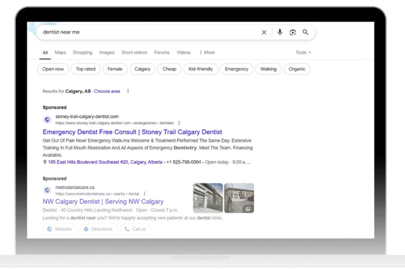The height and width of the screenshot is (270, 405).
Task: Click the map pin icon before the address
Action: click(45, 162)
